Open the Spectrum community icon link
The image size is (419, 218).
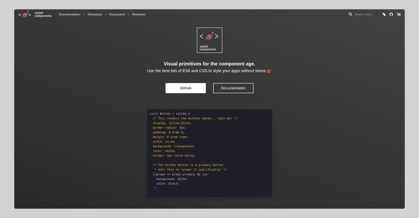[384, 15]
